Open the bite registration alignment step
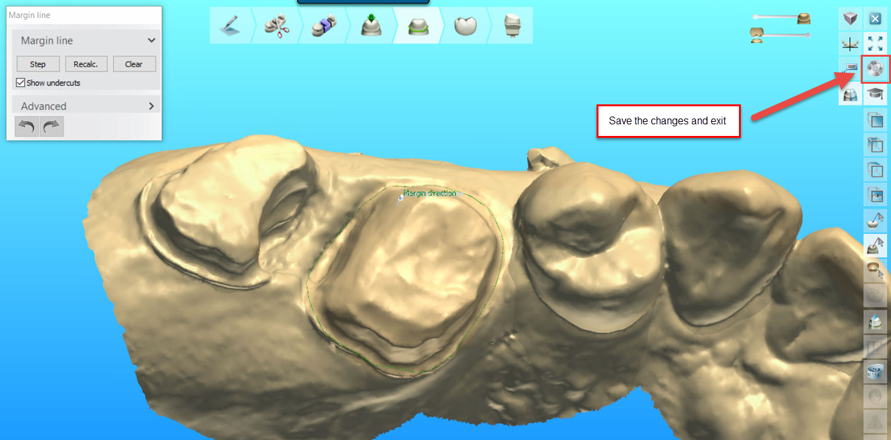This screenshot has width=891, height=440. point(325,25)
